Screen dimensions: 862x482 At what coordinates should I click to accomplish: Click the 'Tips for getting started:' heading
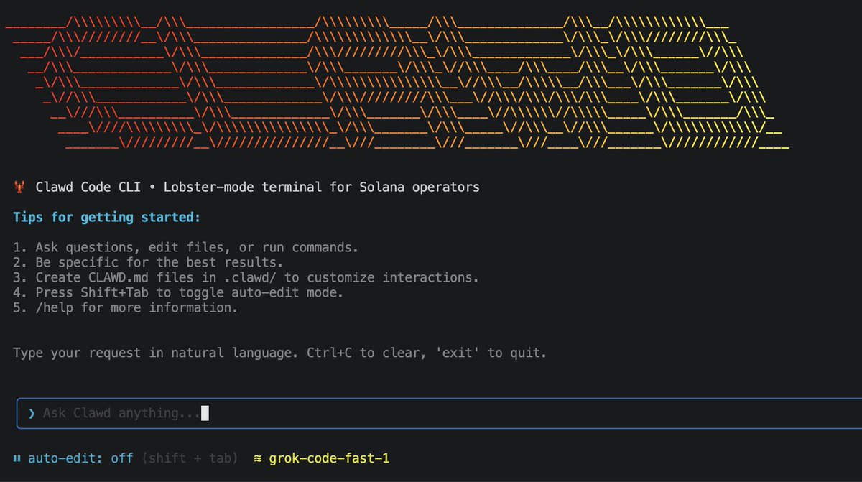point(106,217)
